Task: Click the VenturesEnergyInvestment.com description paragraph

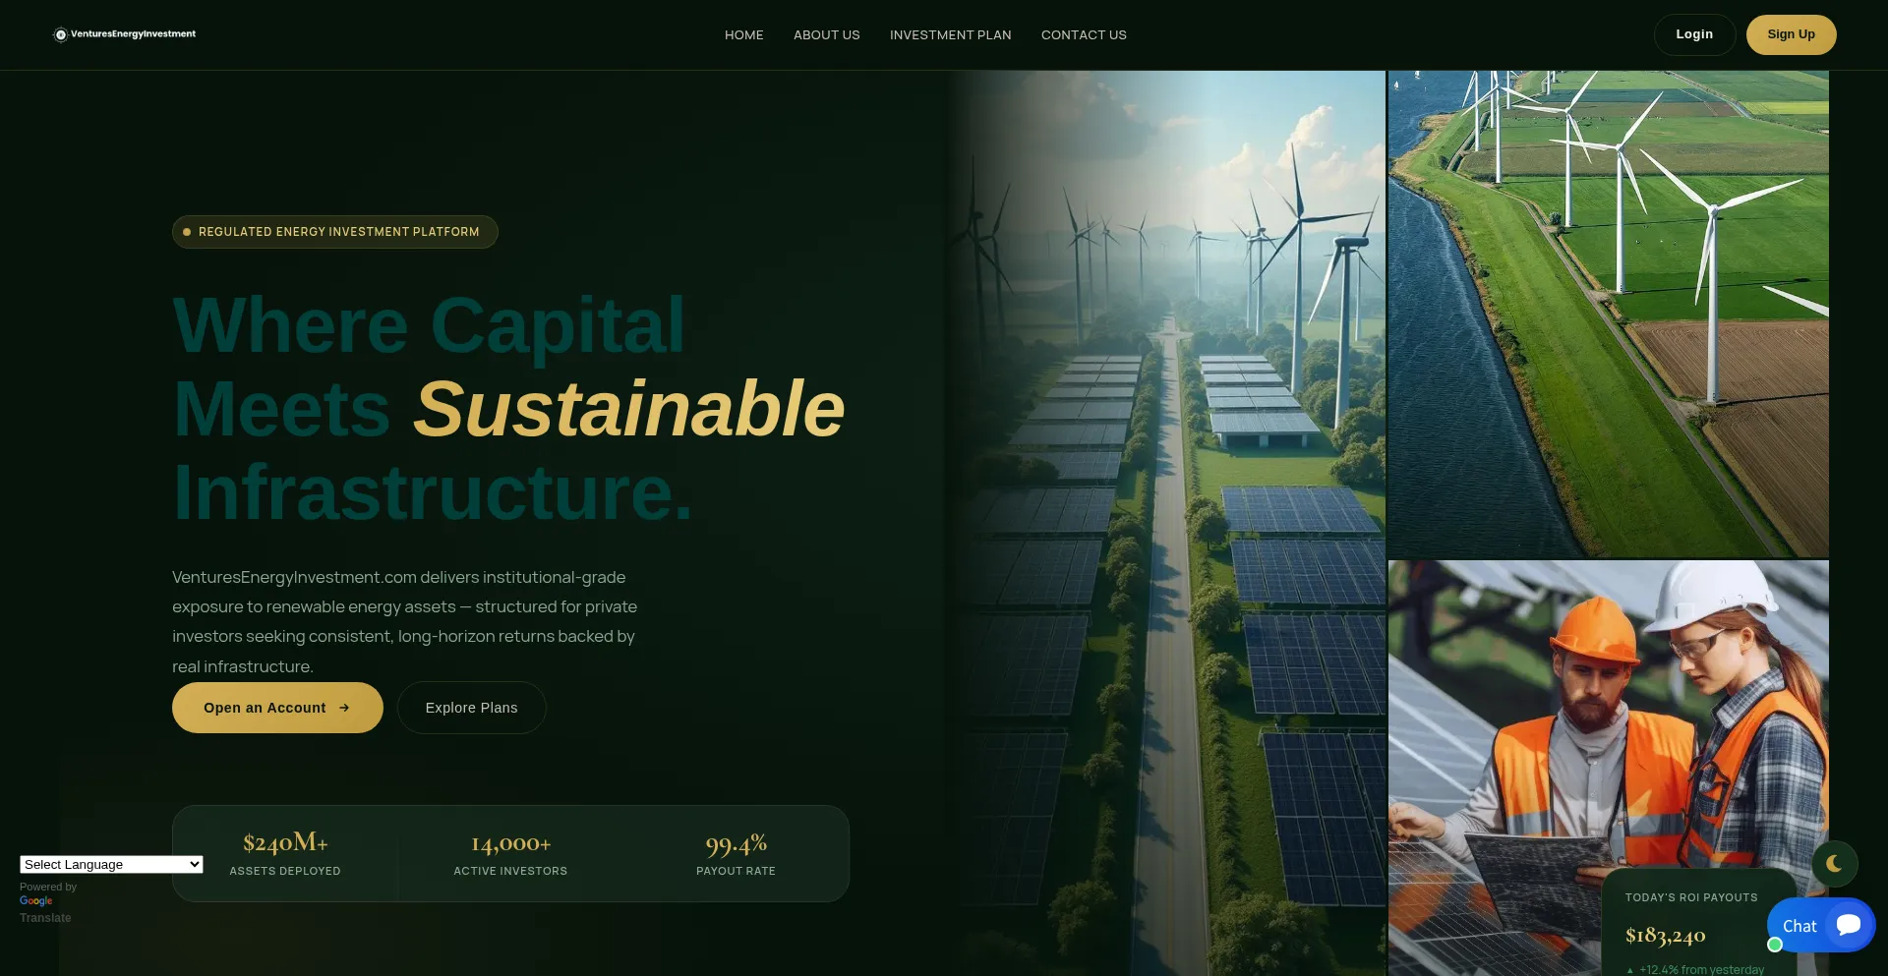Action: (404, 621)
